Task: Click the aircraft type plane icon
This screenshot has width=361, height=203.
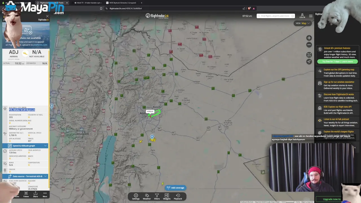Action: [5, 109]
